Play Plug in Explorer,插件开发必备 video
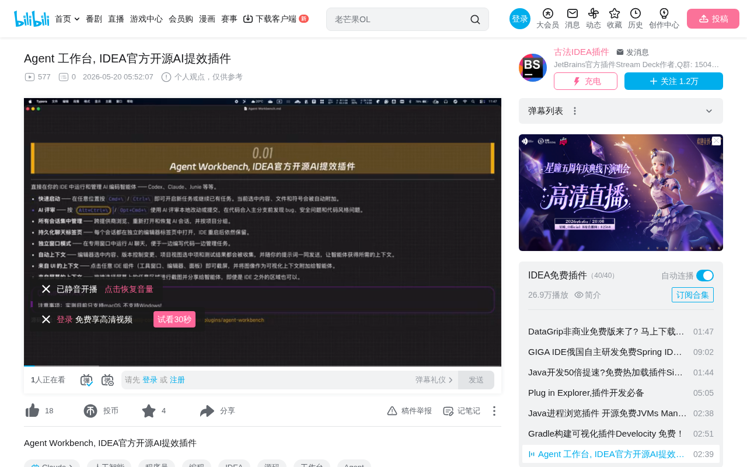The image size is (747, 467). pos(621,393)
